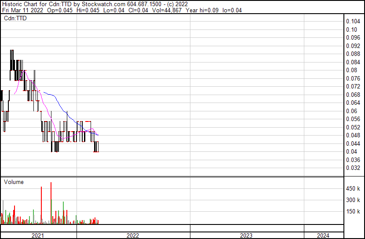Click the 0.06 price axis label
The image size is (365, 239).
click(351, 111)
